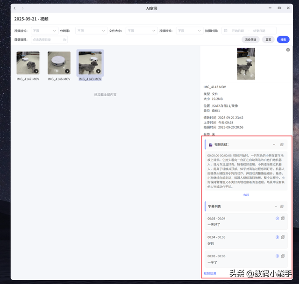299x284 pixels.
Task: Open the 视频格式 dropdown
Action: click(x=45, y=31)
